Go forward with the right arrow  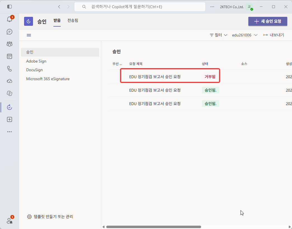68,7
